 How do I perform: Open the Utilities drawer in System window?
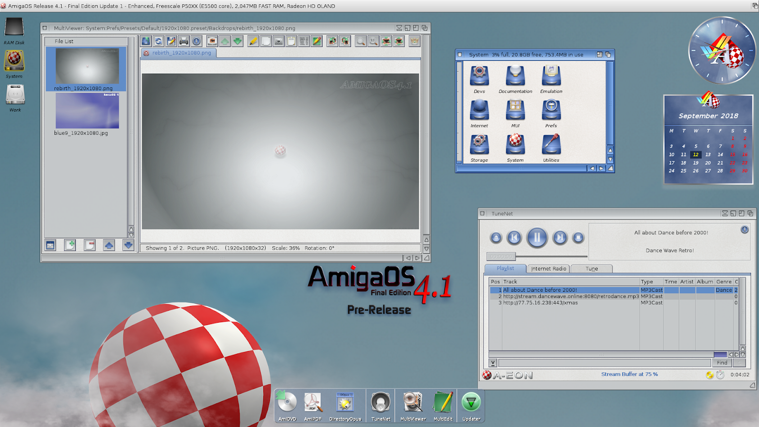(x=551, y=148)
